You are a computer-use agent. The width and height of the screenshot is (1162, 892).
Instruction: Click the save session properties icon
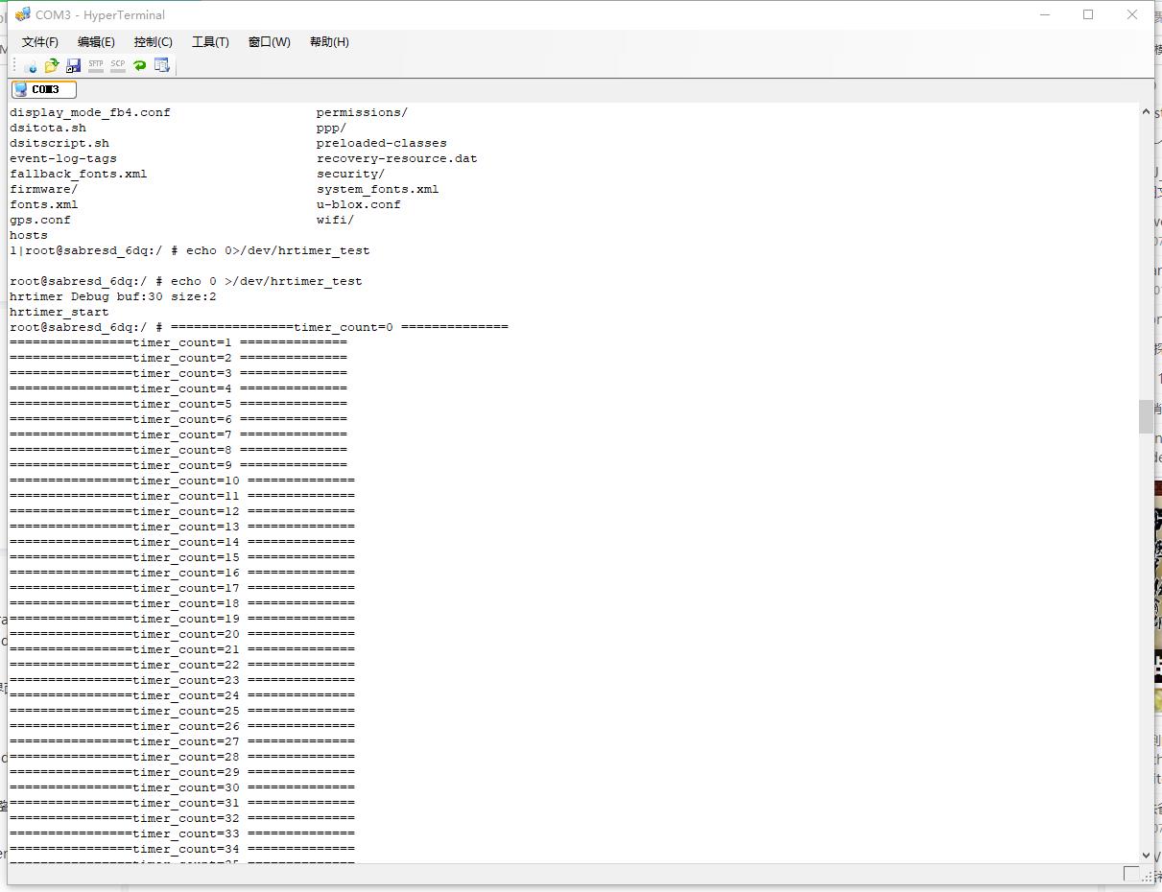73,65
